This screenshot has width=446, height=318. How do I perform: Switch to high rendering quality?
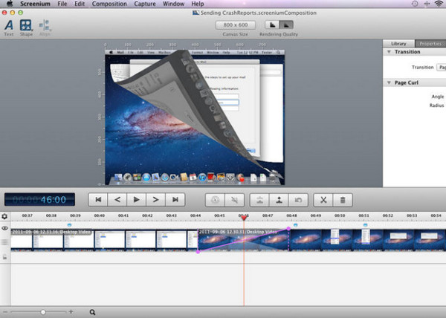(x=285, y=25)
